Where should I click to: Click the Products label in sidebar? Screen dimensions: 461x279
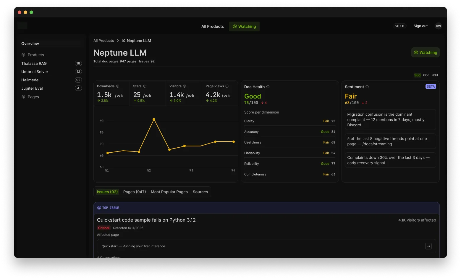point(36,55)
